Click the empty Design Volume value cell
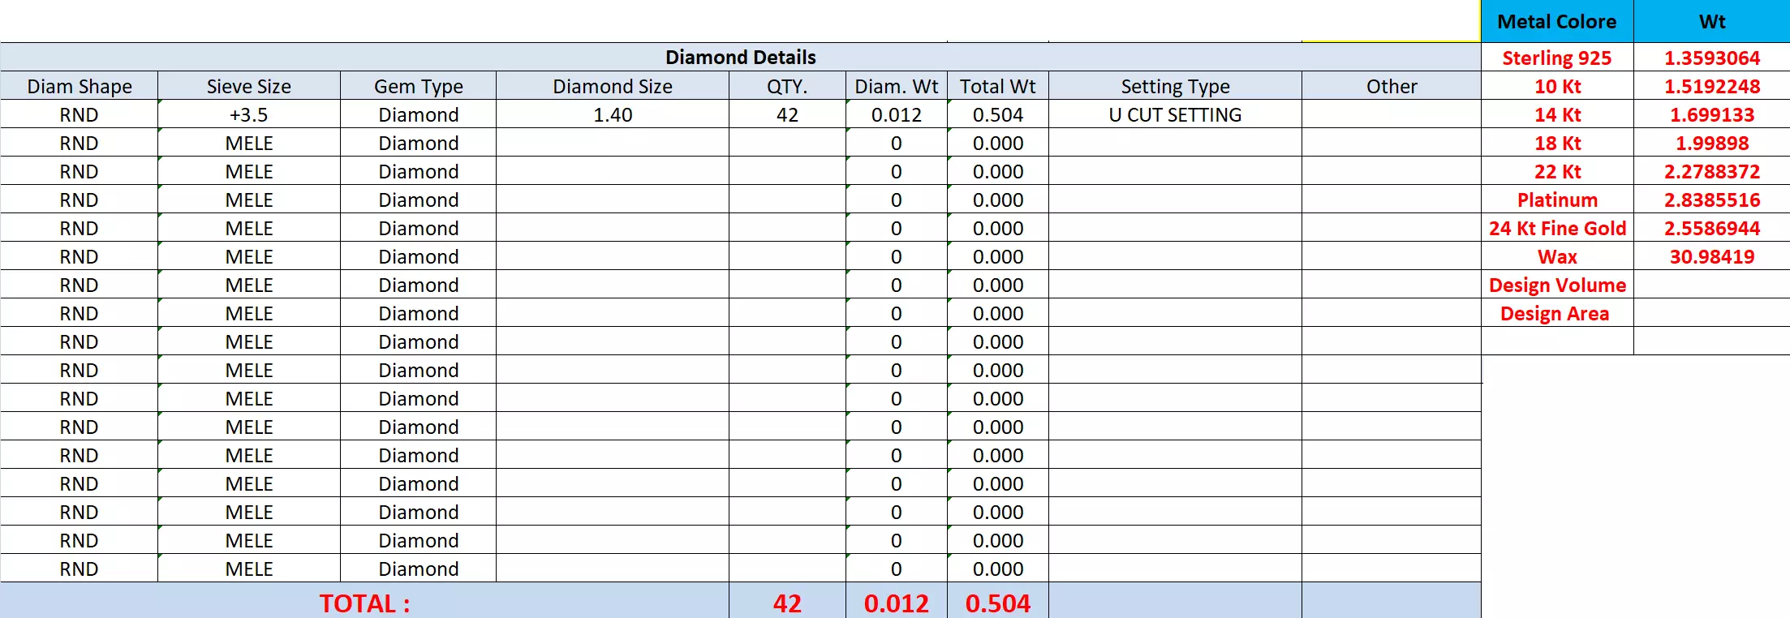Viewport: 1790px width, 618px height. (1712, 285)
